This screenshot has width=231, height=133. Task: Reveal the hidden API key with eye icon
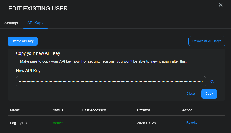point(212,82)
